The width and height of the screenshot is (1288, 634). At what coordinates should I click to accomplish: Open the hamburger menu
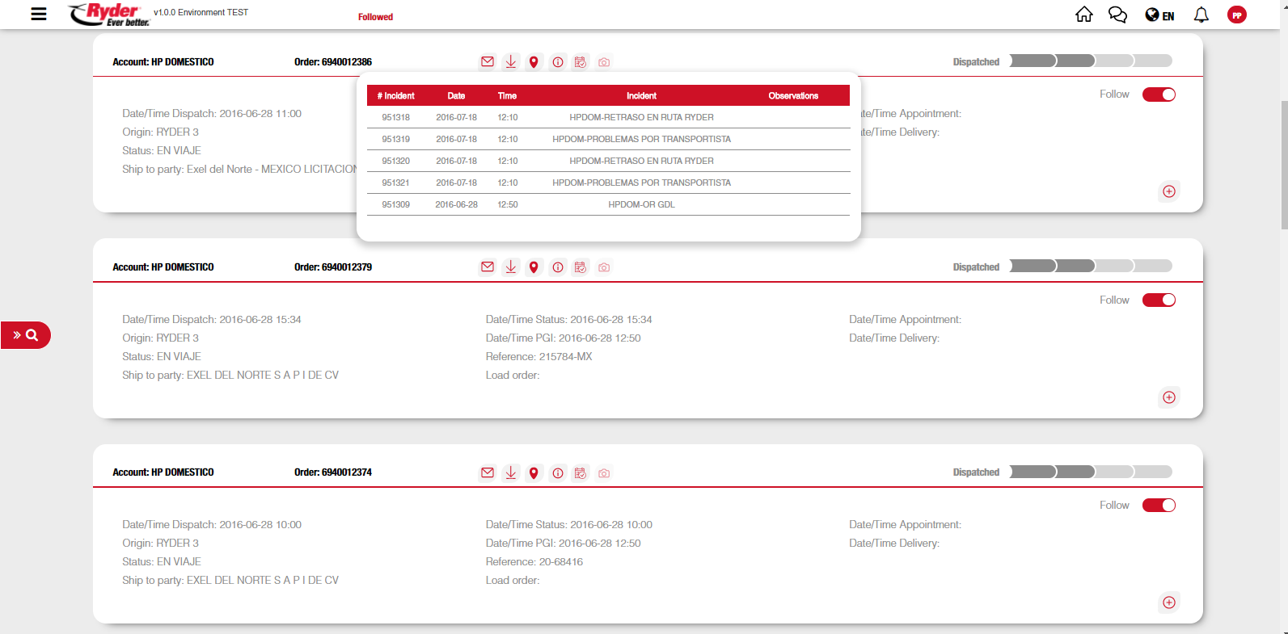[38, 15]
